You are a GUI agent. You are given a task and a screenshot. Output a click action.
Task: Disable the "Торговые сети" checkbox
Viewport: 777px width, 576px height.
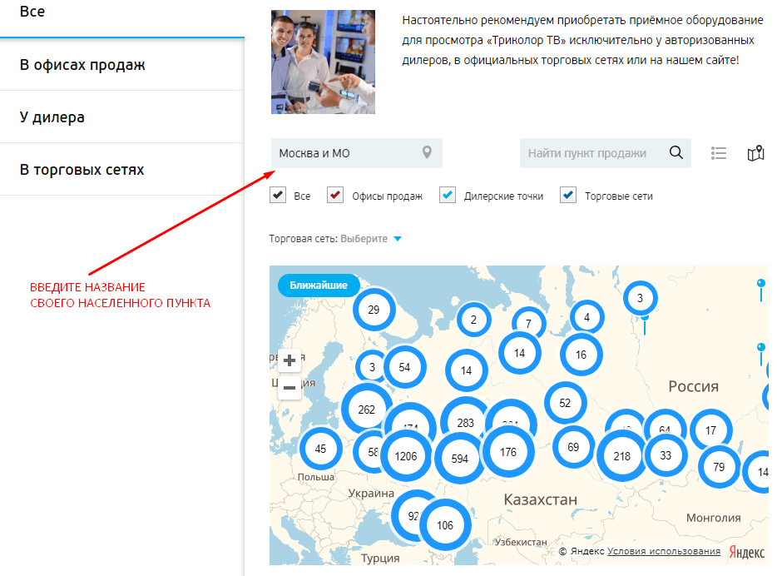pos(568,196)
